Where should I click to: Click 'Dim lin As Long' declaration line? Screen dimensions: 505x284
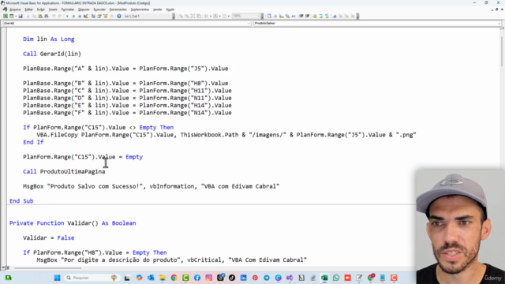(x=49, y=39)
